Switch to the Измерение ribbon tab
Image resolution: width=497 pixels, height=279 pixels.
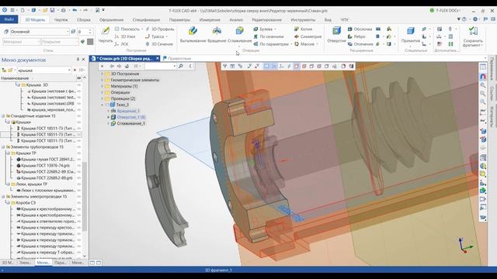point(210,19)
